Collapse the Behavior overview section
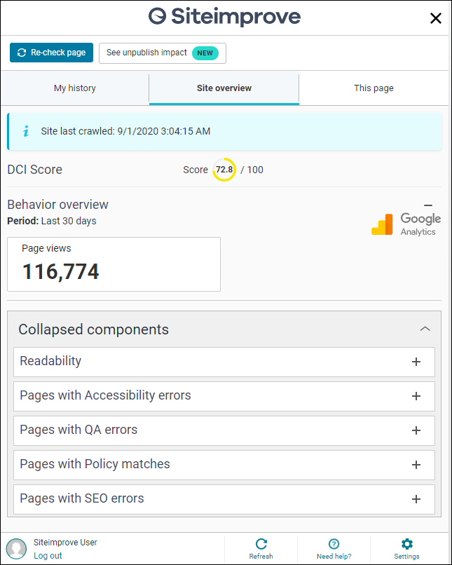The height and width of the screenshot is (565, 452). pos(428,205)
